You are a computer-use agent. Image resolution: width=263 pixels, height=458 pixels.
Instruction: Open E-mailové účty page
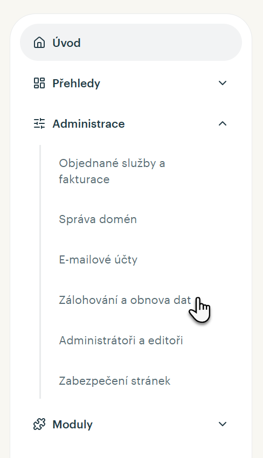coord(98,260)
